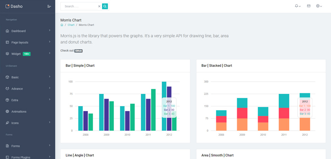Expand the Widget menu arrow
The image size is (331, 159).
tap(50, 53)
